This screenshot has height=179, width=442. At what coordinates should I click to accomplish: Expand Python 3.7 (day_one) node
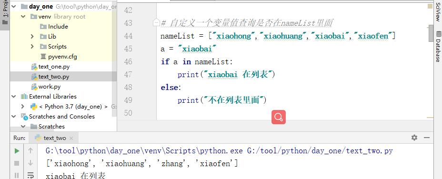click(x=23, y=107)
